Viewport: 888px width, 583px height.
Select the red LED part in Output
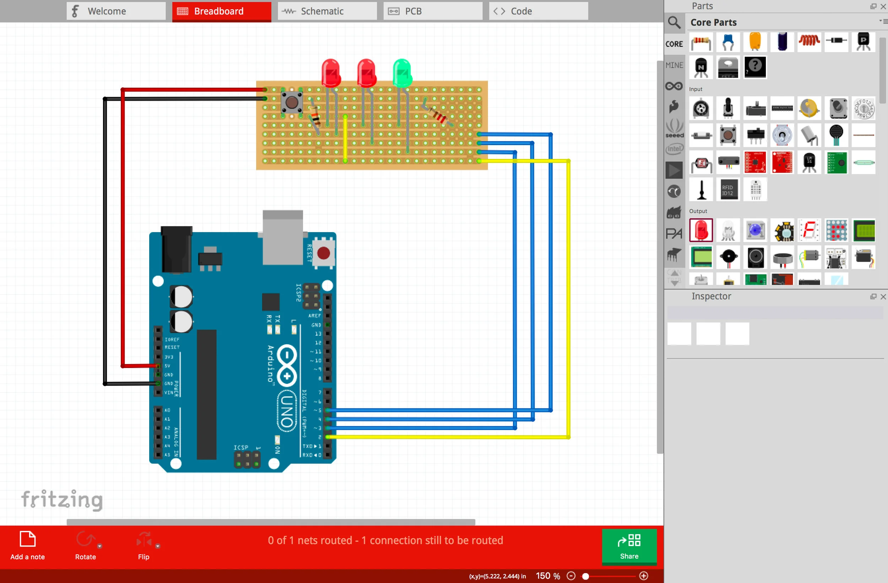(x=701, y=230)
